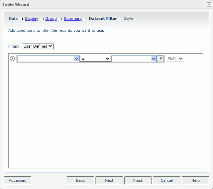213x189 pixels.
Task: Open the END logic dropdown
Action: click(x=175, y=59)
